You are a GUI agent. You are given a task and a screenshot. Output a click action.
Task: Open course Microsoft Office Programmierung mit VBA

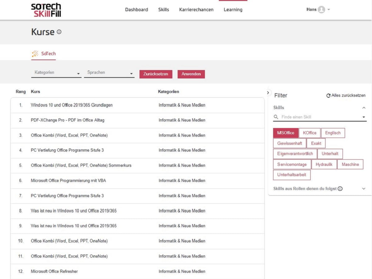coord(68,180)
